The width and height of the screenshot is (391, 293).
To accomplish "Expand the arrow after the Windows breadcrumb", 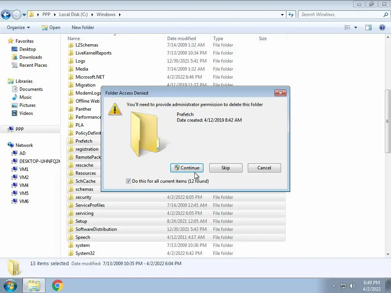I will [120, 15].
